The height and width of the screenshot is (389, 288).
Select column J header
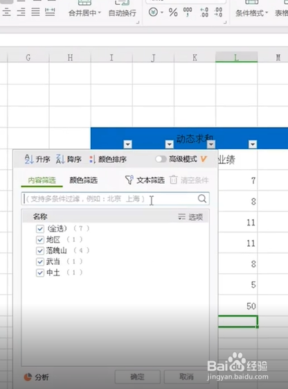click(x=153, y=58)
